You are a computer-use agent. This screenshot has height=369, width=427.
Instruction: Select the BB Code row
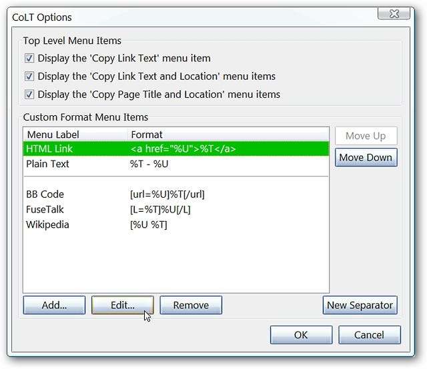(x=176, y=194)
